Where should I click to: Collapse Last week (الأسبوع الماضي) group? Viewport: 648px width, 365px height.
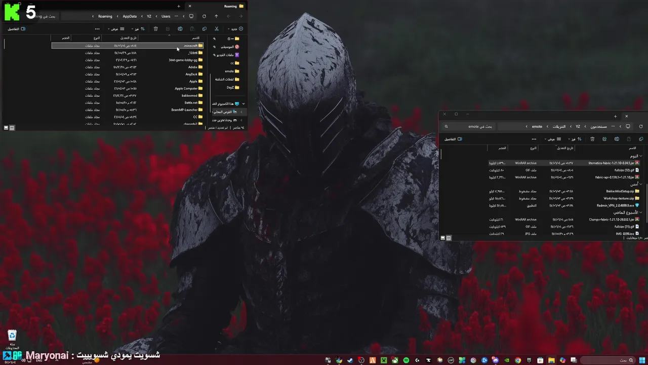641,212
